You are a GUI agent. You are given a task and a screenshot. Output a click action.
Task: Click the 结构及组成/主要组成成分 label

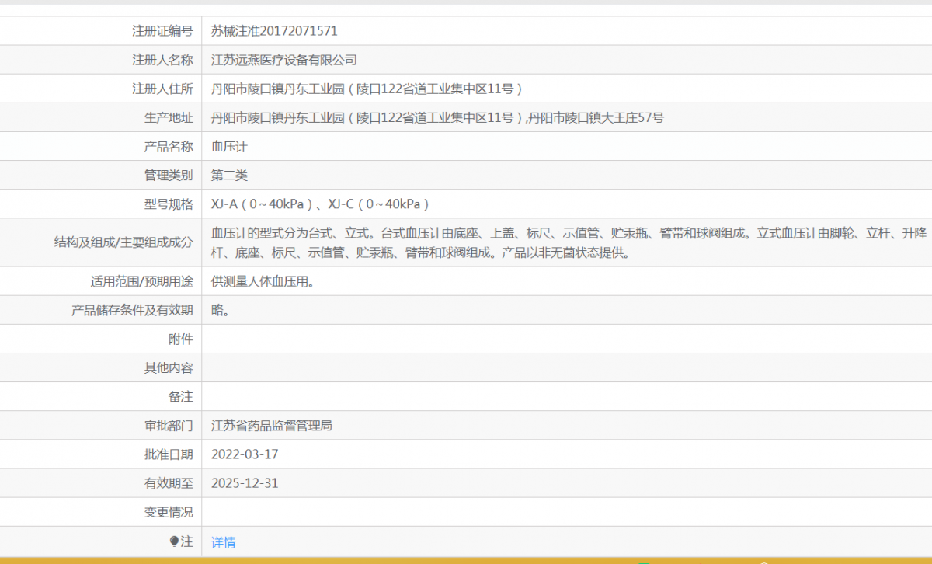pos(123,242)
